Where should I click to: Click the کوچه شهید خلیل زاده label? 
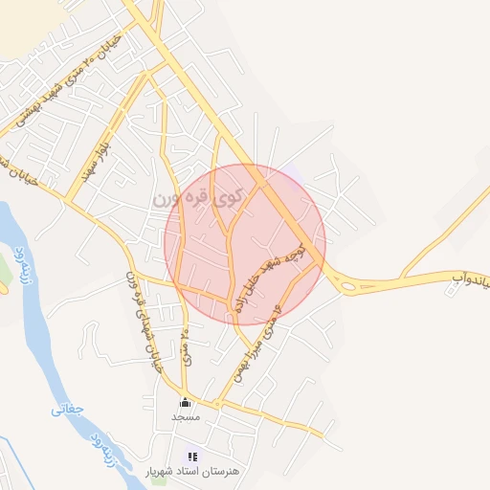pos(270,278)
